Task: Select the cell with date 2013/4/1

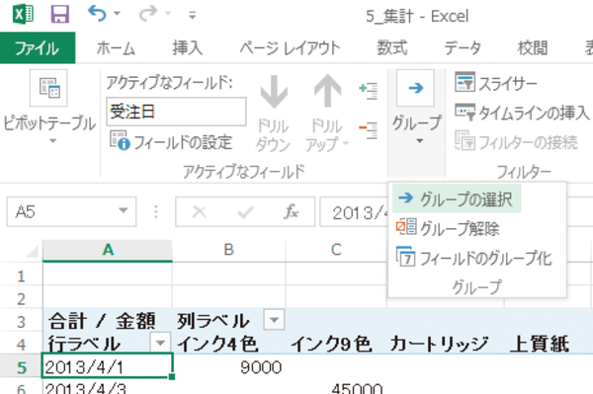Action: pyautogui.click(x=108, y=366)
